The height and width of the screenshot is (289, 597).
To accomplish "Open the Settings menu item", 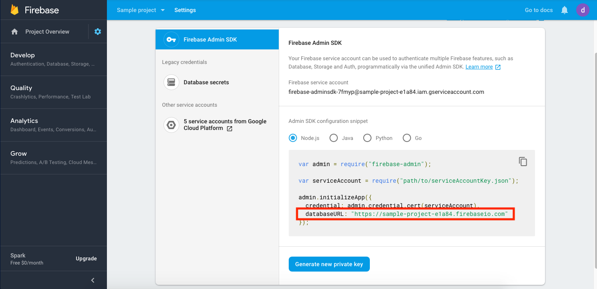I will point(185,10).
